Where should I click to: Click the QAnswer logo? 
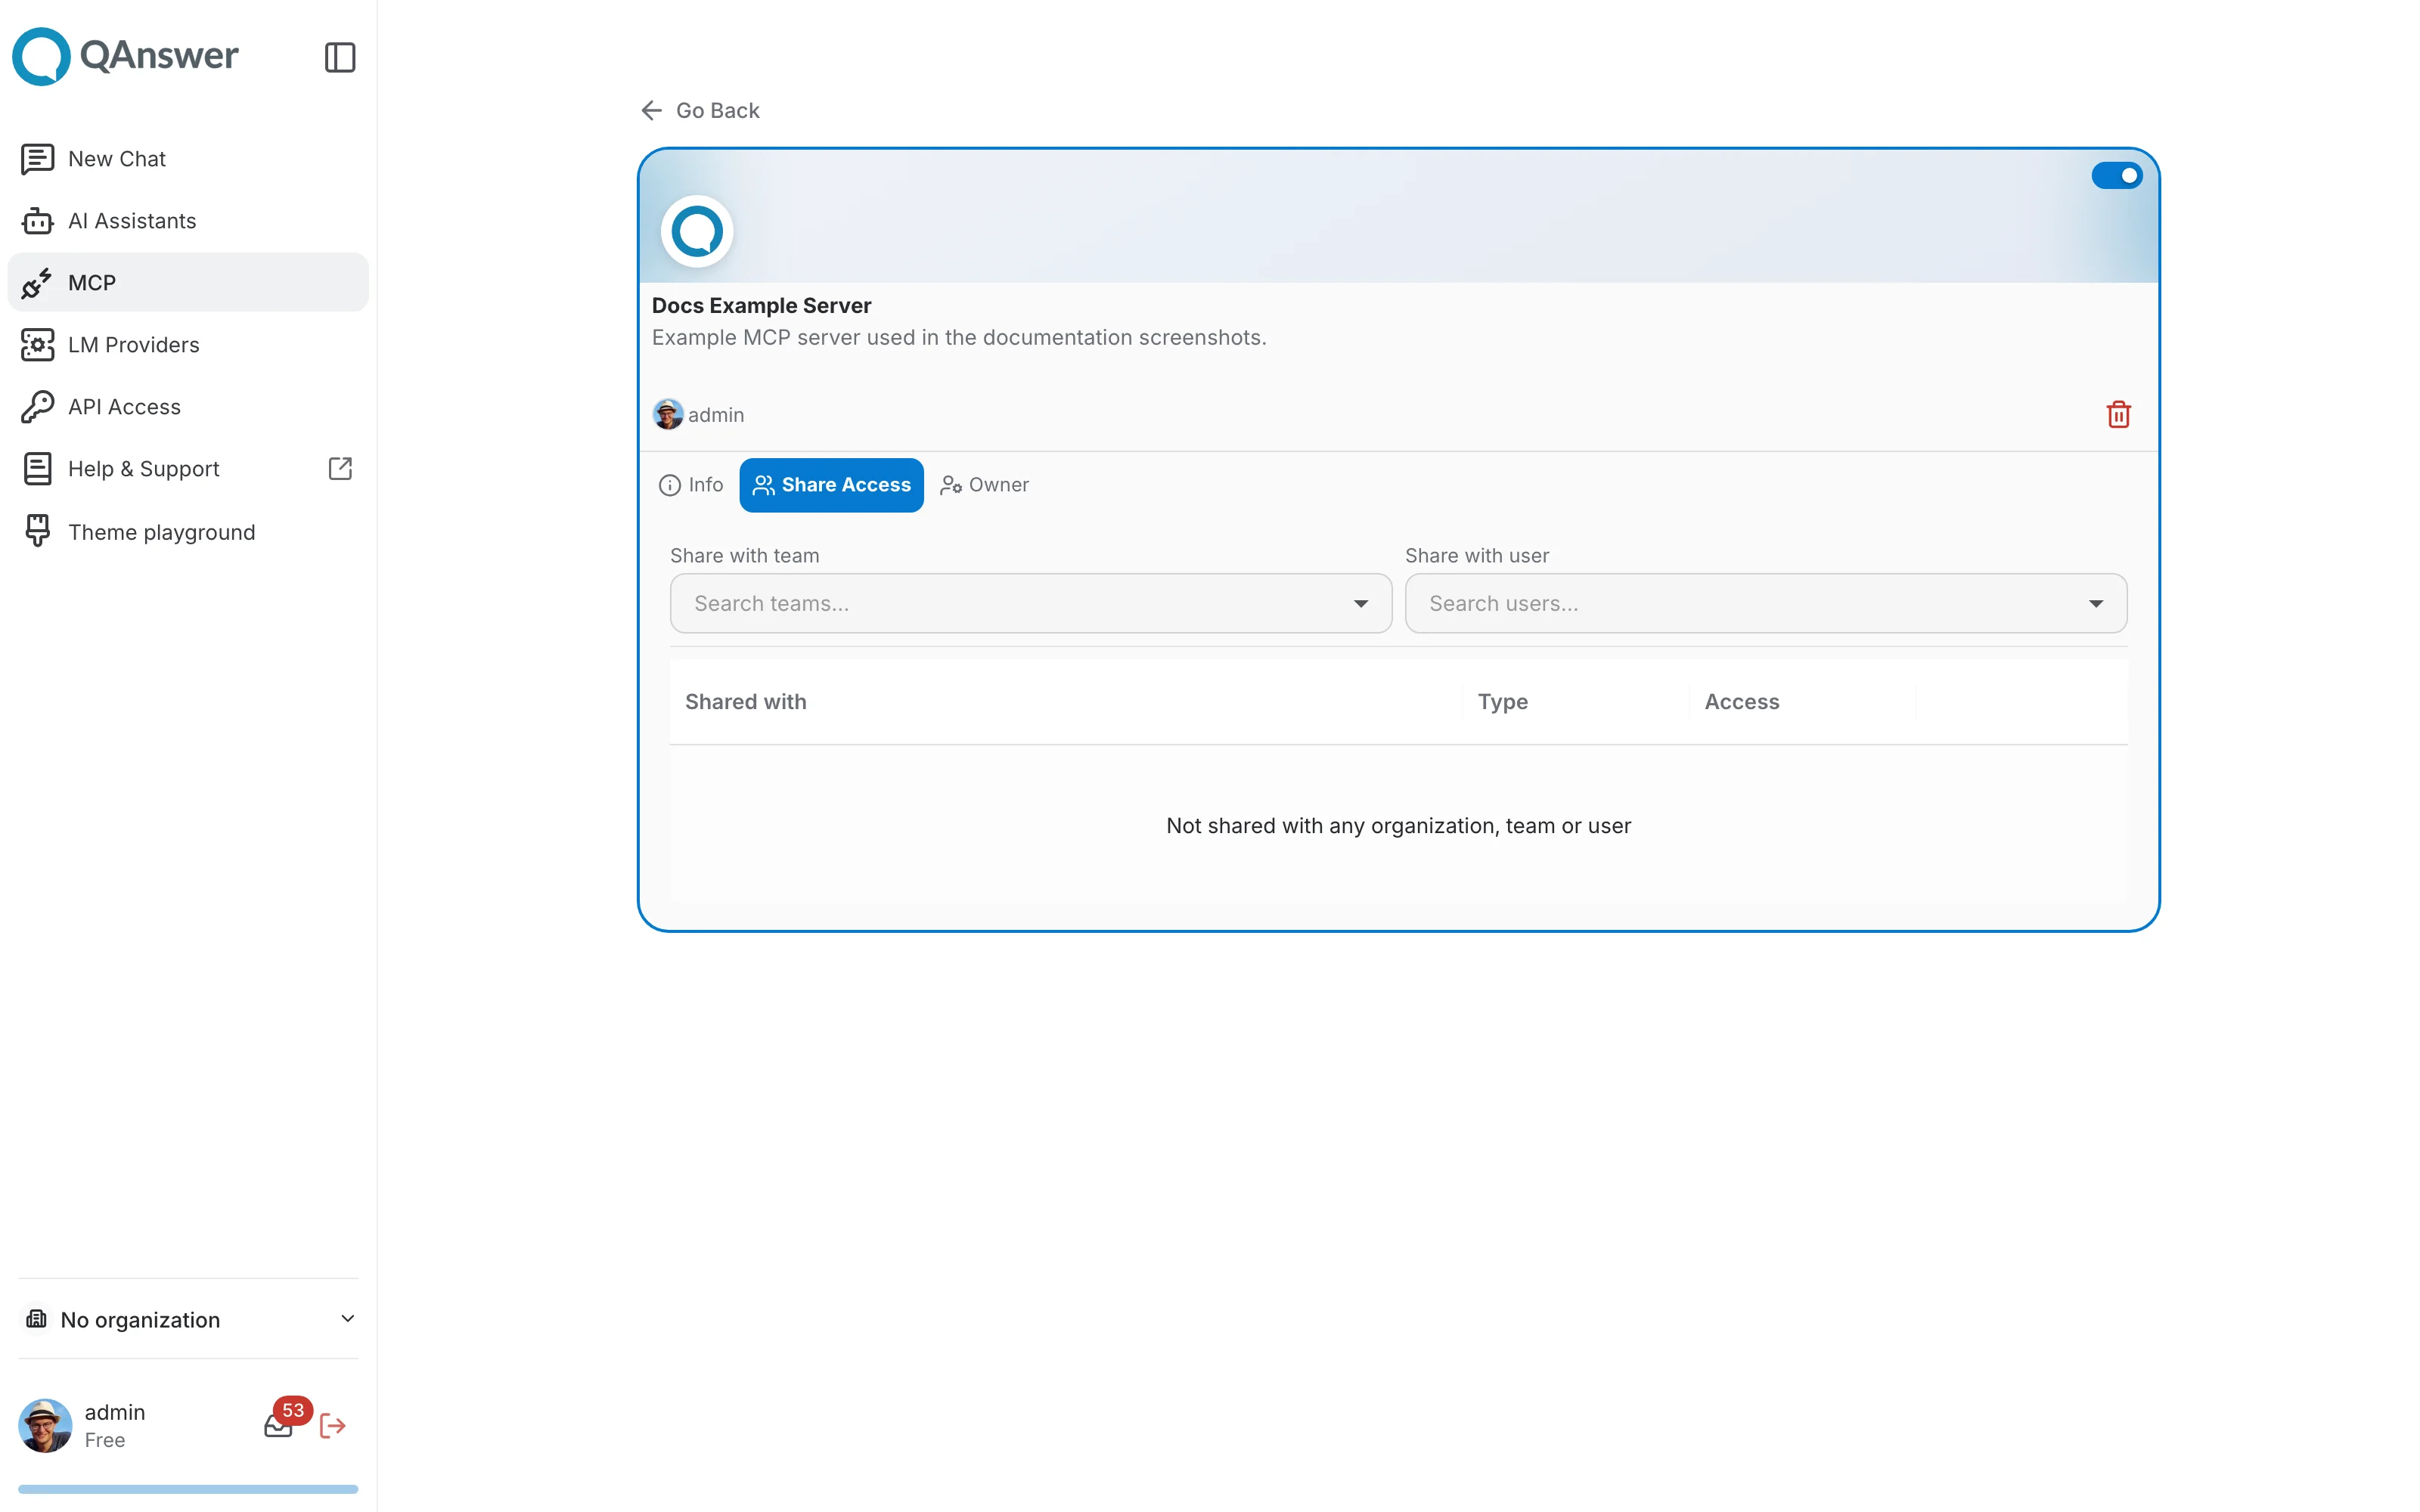[x=125, y=56]
